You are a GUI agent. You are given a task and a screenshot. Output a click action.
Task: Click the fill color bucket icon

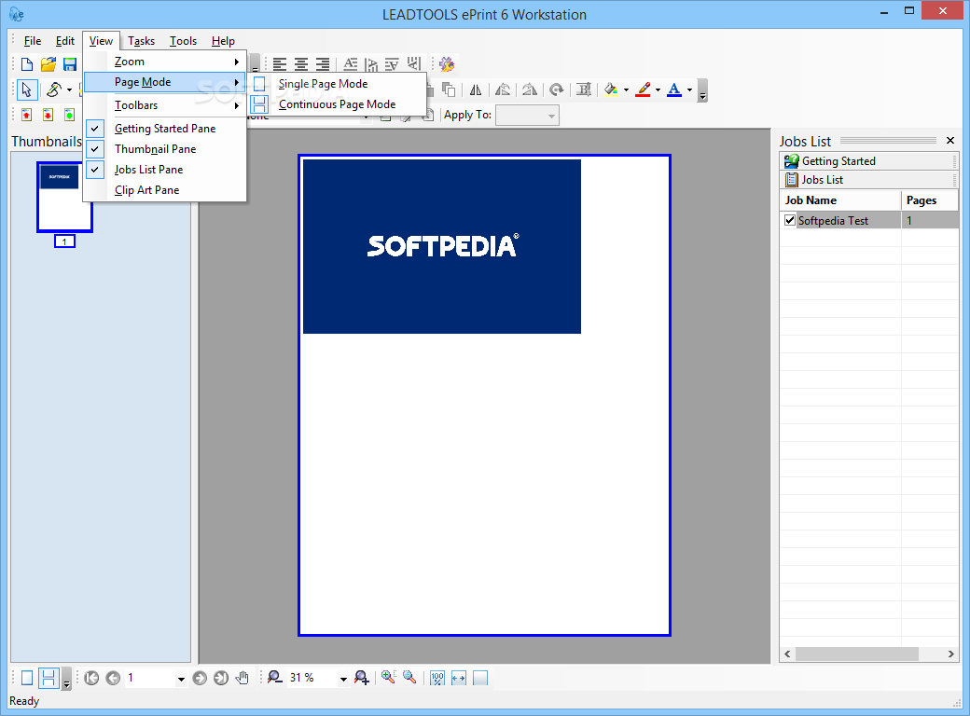(x=611, y=89)
